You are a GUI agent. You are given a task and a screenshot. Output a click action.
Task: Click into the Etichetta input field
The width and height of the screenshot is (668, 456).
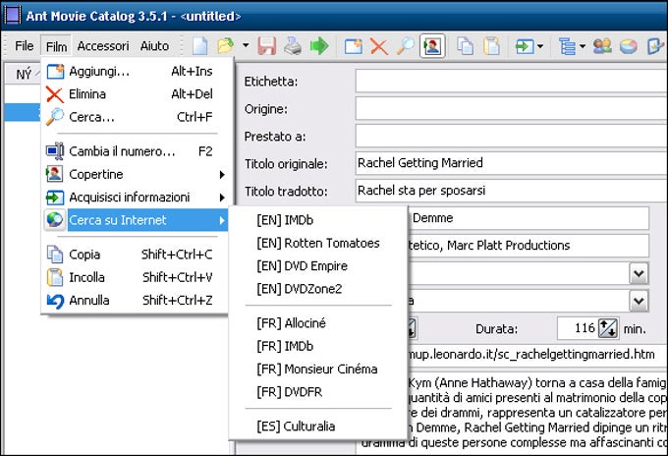(511, 81)
